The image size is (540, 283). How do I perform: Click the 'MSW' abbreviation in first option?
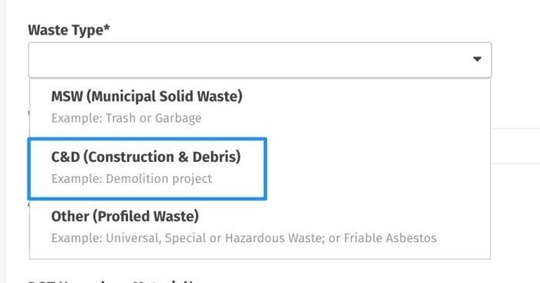point(67,96)
